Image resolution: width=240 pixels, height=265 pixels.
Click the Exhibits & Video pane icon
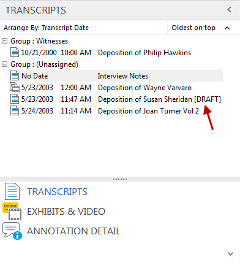12,211
